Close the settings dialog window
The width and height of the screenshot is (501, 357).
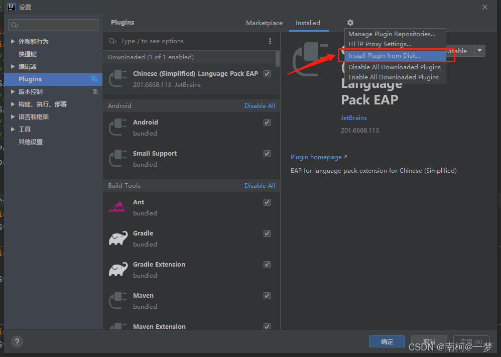[x=485, y=7]
